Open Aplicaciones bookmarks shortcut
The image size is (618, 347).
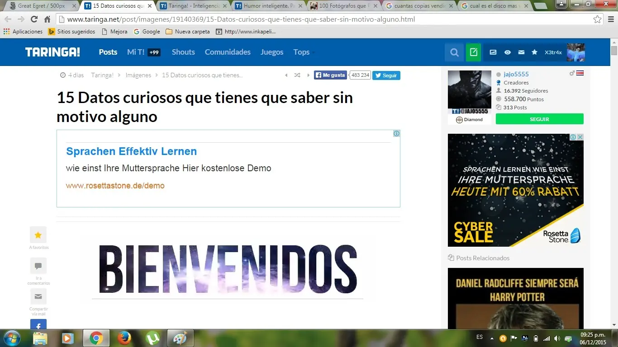click(x=23, y=32)
